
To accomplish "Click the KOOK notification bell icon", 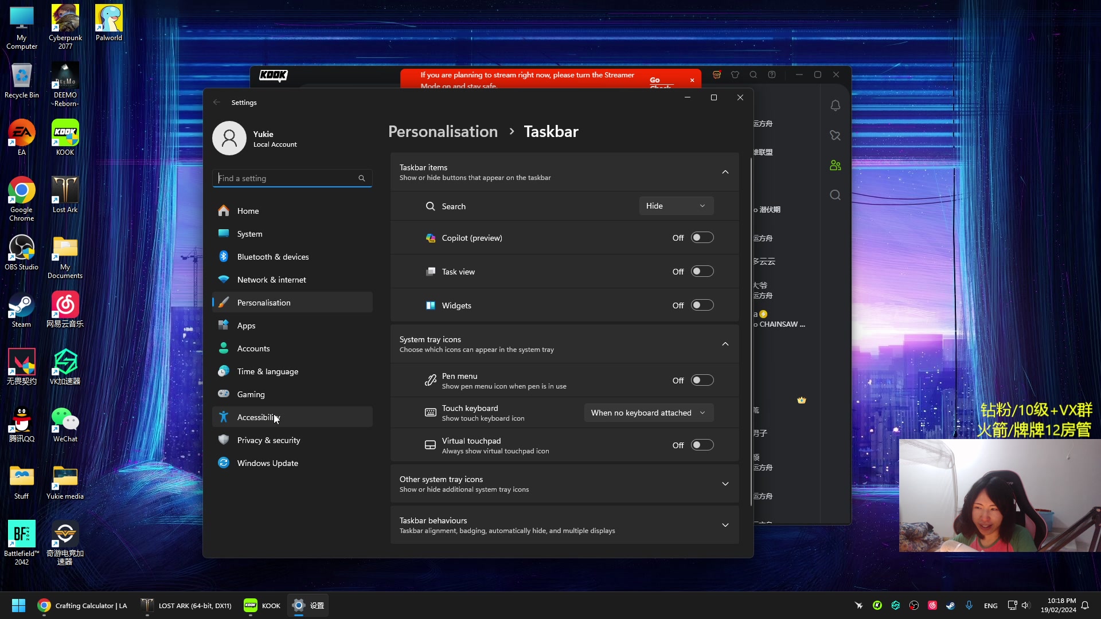I will coord(835,105).
